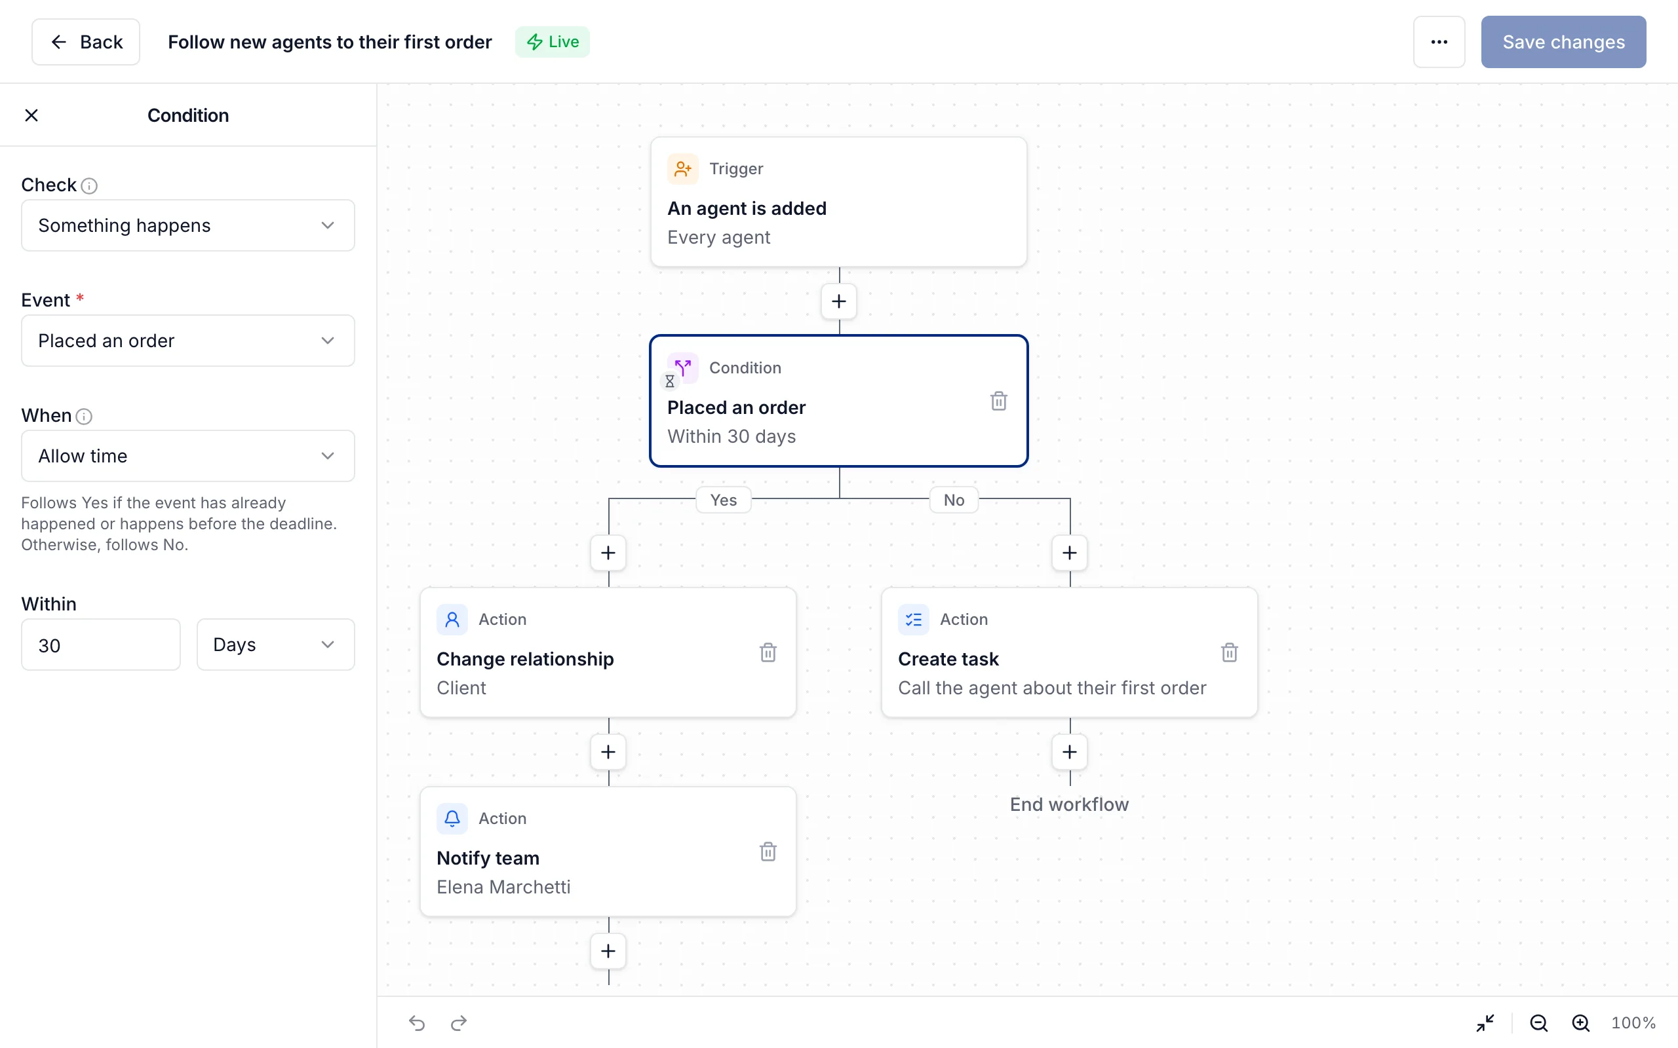Image resolution: width=1678 pixels, height=1048 pixels.
Task: Add a step below the Trigger card
Action: 839,301
